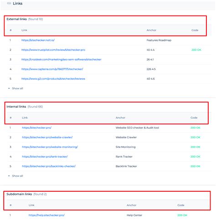Select the Rank Tracker anchor text
Viewport: 216px width, 220px height.
[124, 157]
